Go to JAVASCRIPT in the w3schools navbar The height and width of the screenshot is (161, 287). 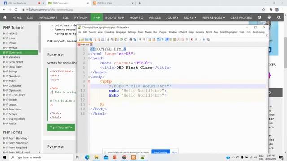[48, 17]
